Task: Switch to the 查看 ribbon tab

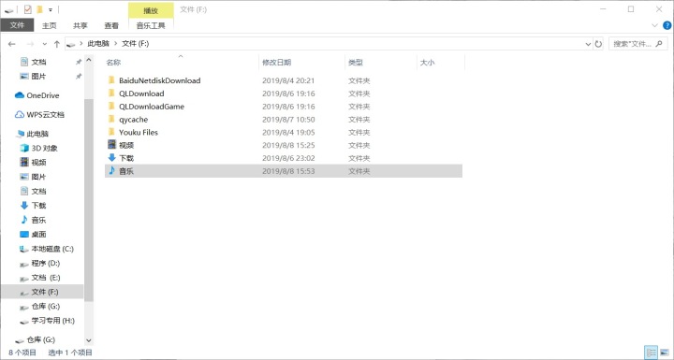Action: [111, 25]
